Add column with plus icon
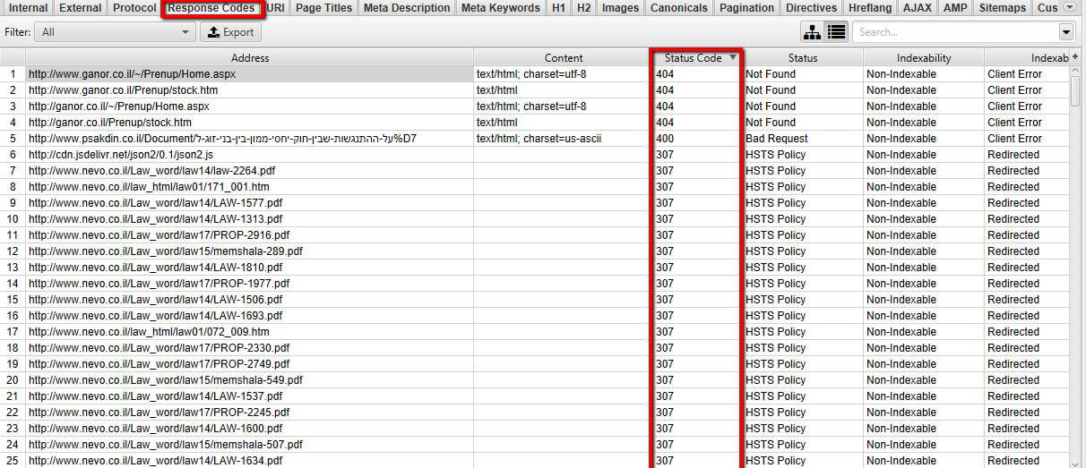Viewport: 1086px width, 468px height. point(1075,57)
